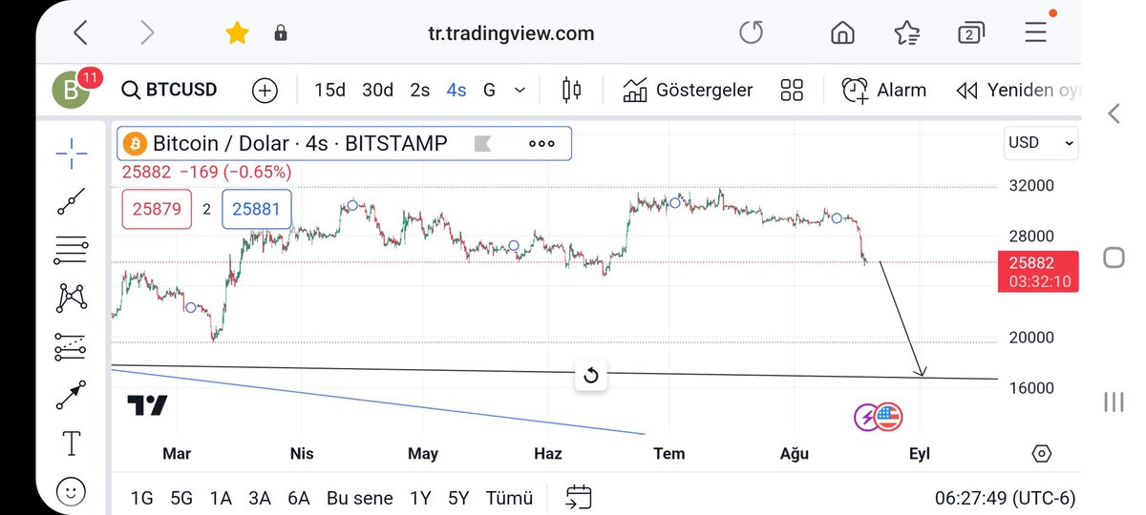The height and width of the screenshot is (515, 1146).
Task: Click the red sell price 25879
Action: click(x=157, y=209)
